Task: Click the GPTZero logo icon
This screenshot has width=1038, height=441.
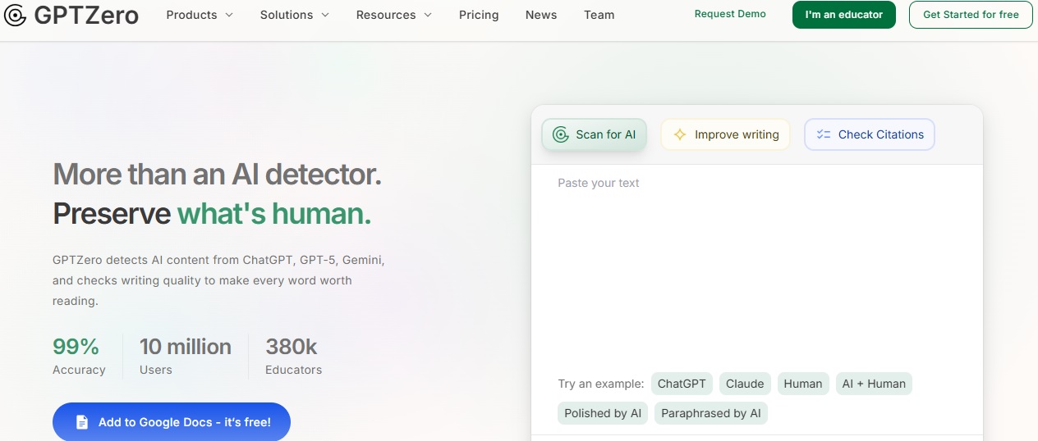Action: [x=16, y=15]
